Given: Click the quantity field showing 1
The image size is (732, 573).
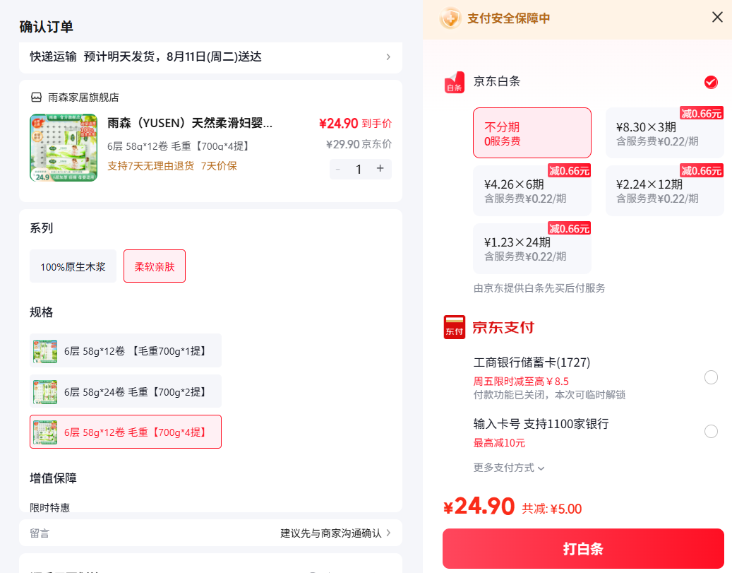Looking at the screenshot, I should [359, 169].
